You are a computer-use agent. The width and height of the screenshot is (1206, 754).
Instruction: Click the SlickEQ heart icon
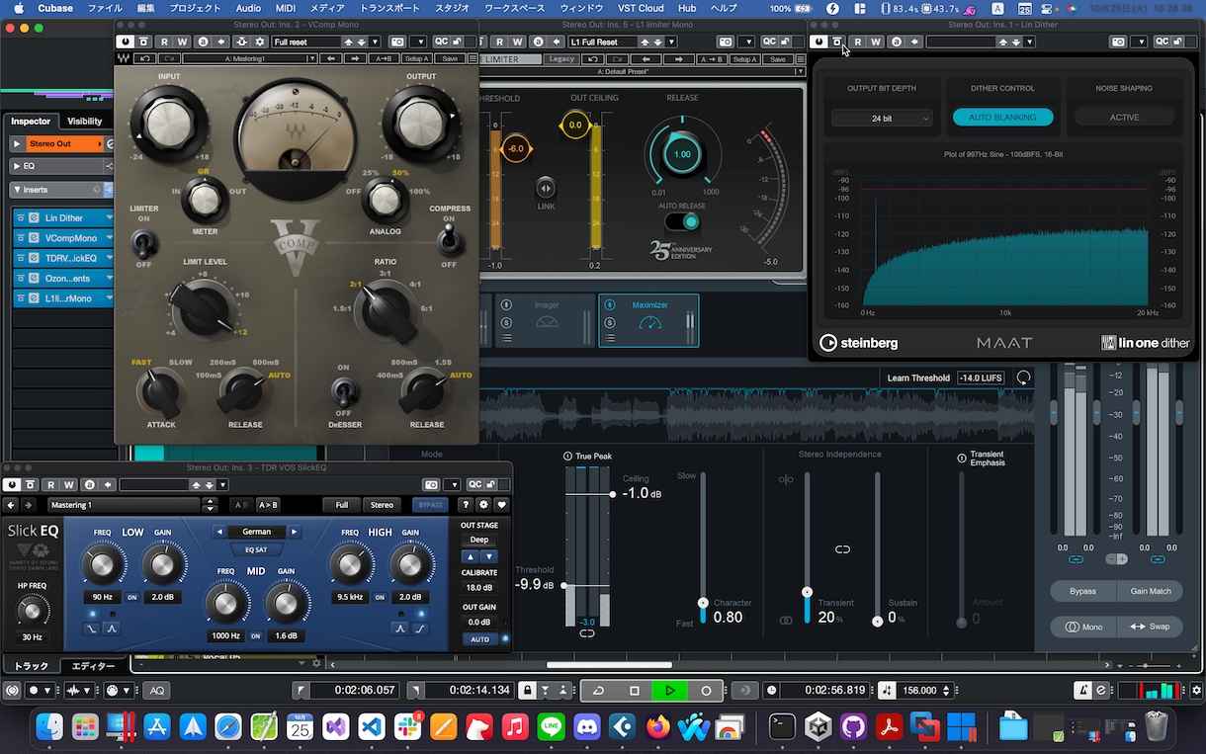click(x=501, y=505)
